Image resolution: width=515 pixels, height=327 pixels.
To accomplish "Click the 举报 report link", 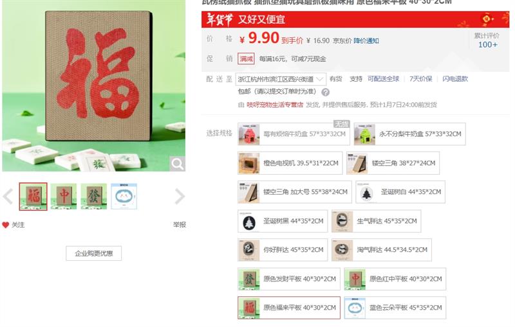I will coord(180,225).
